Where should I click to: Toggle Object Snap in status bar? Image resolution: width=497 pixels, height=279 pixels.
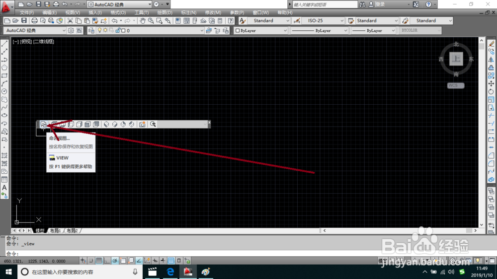coord(123,261)
